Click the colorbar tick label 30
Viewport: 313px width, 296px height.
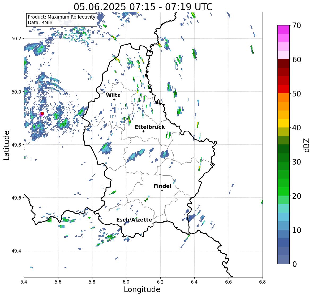297,162
